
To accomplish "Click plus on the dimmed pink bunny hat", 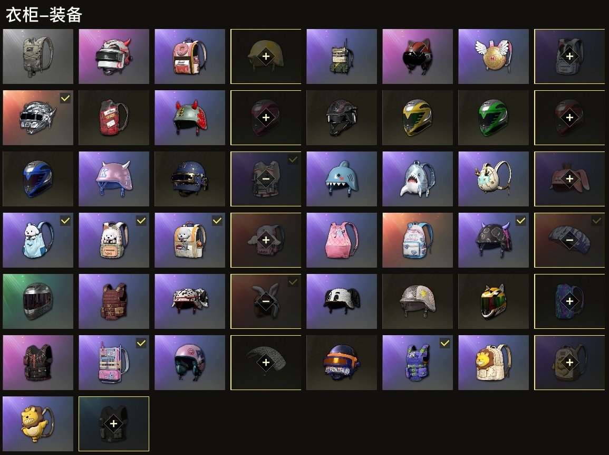I will click(x=569, y=179).
